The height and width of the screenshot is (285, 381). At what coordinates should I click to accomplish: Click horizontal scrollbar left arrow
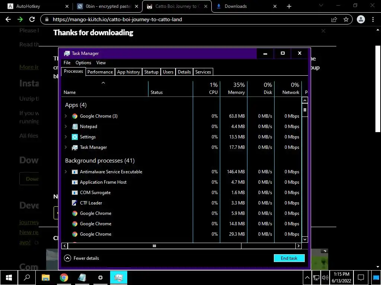(x=65, y=246)
